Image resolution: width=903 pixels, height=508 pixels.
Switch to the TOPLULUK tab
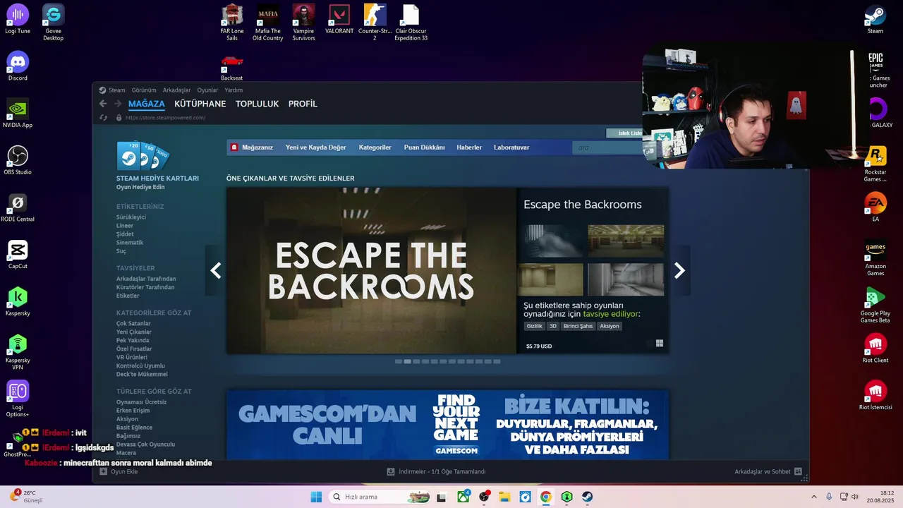[x=257, y=104]
